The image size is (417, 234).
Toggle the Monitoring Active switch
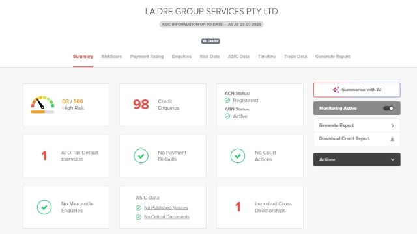point(388,109)
